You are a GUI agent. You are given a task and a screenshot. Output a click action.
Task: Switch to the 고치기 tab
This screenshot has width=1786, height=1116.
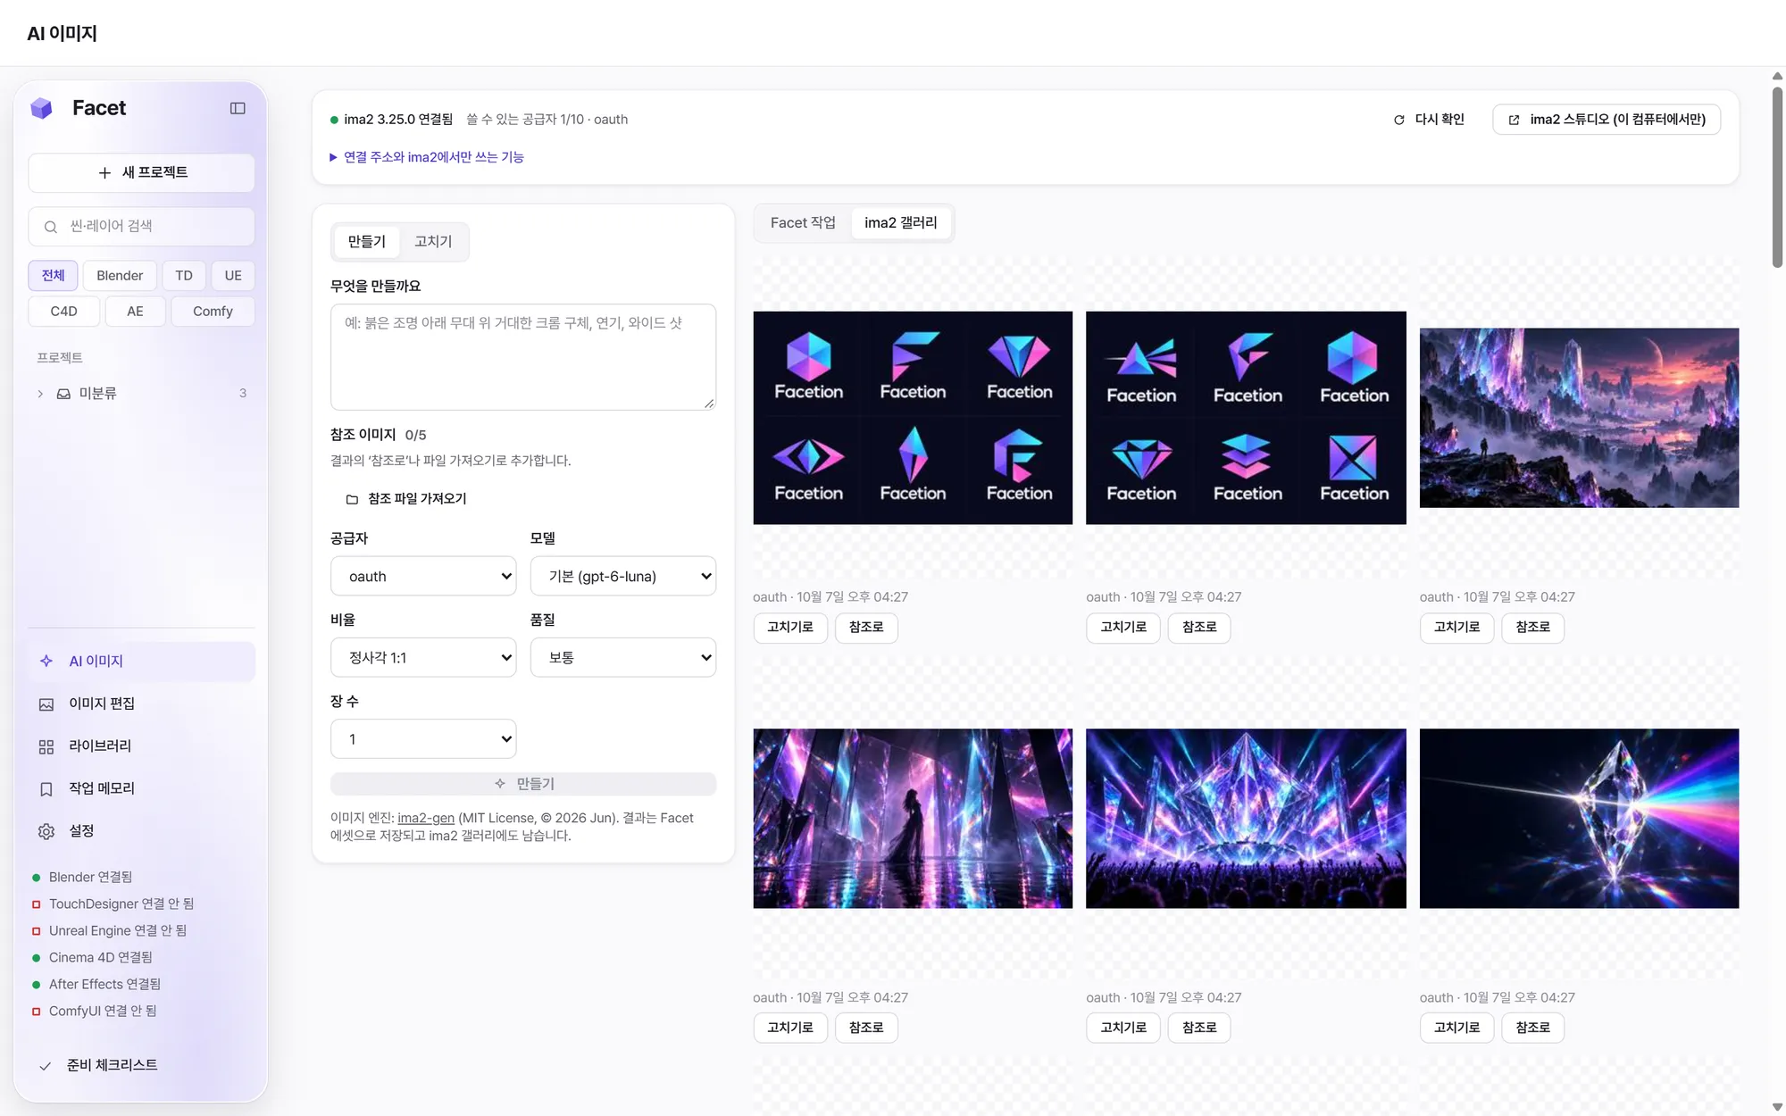click(x=433, y=241)
